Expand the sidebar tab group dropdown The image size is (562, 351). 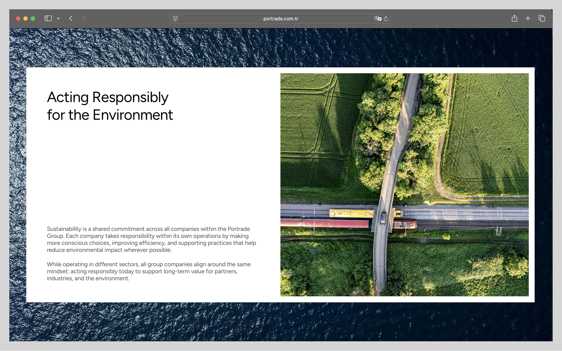[58, 19]
